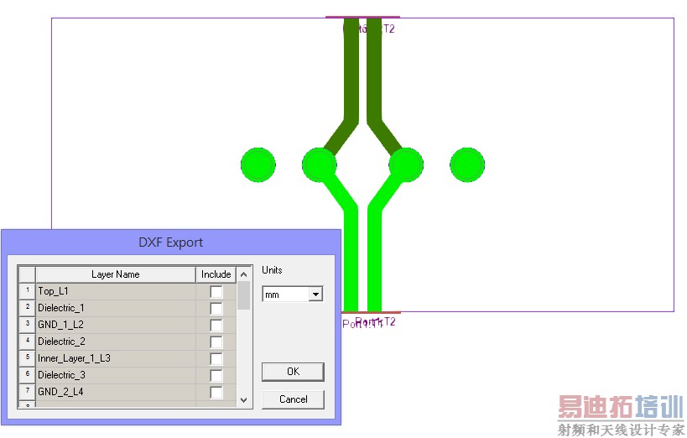
Task: Include GND_2_L4 layer in export
Action: coord(216,392)
